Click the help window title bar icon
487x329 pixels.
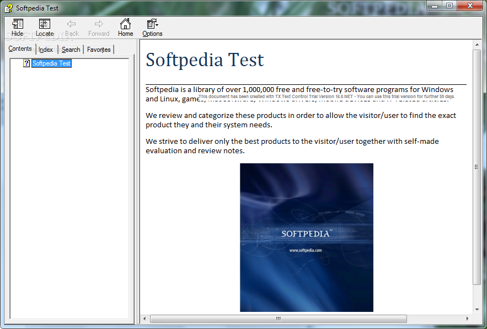click(9, 8)
